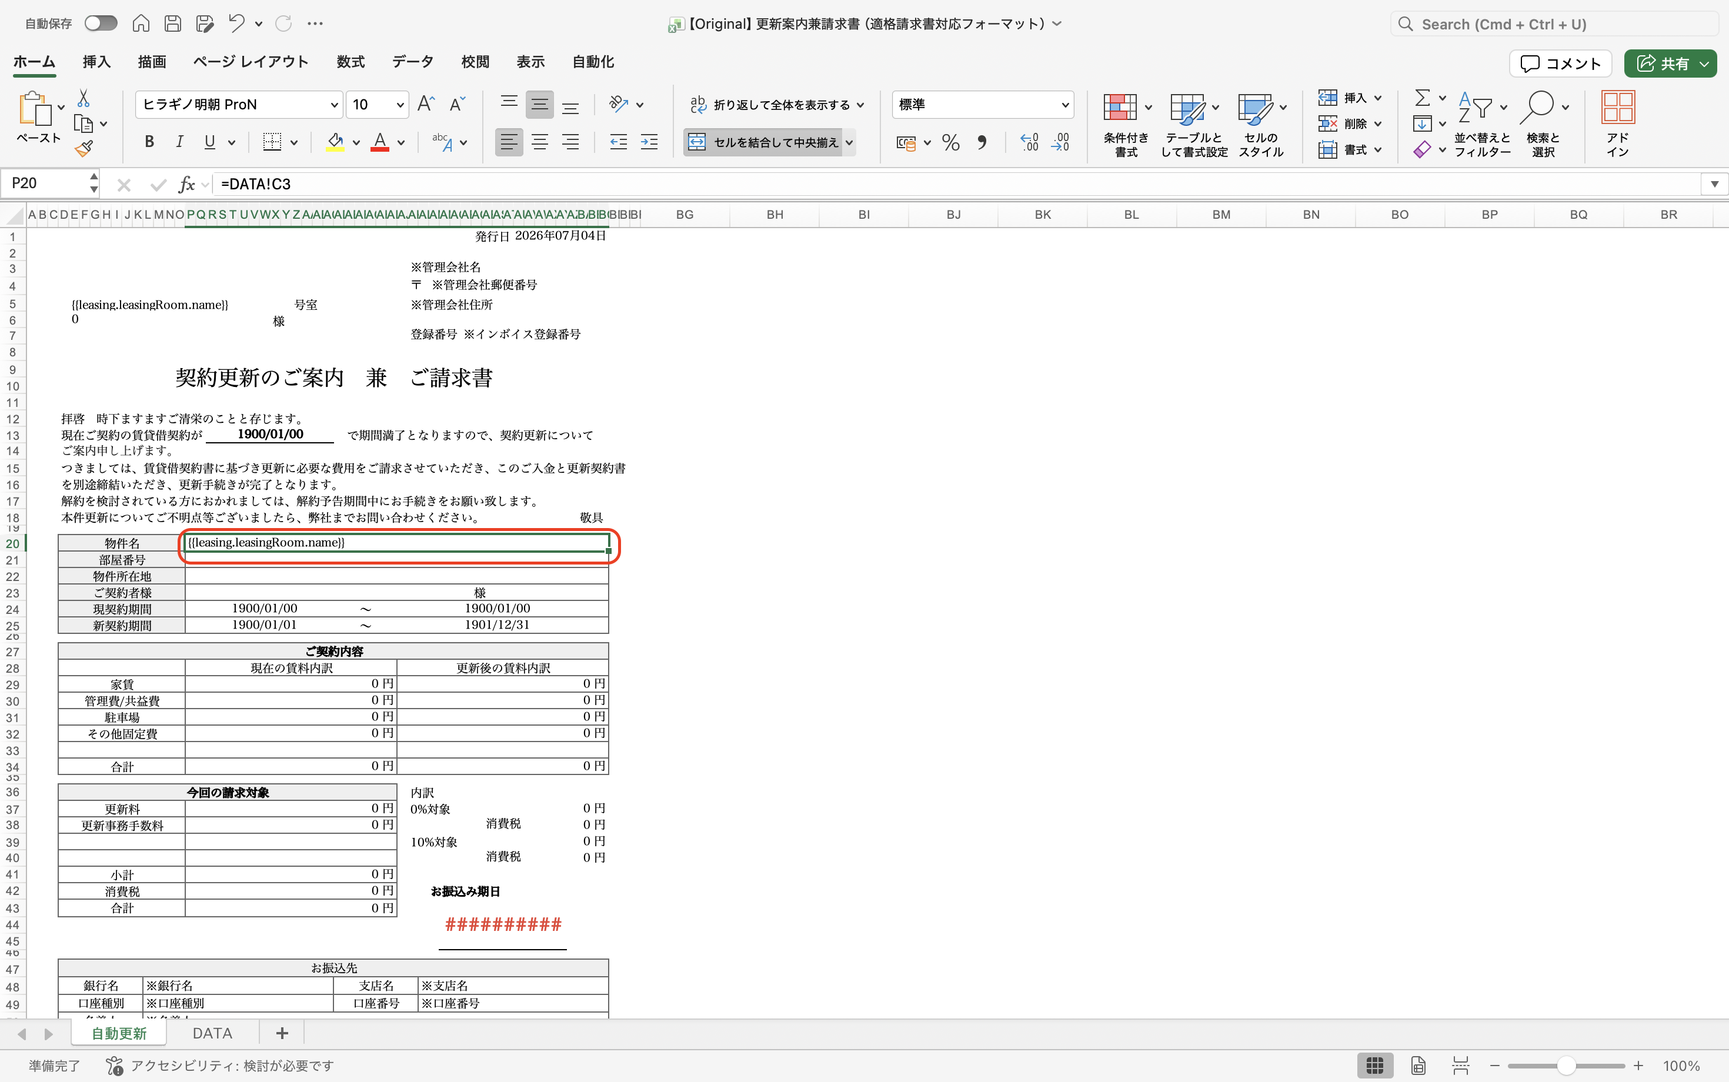
Task: Click the Cut scissors icon
Action: pos(84,98)
